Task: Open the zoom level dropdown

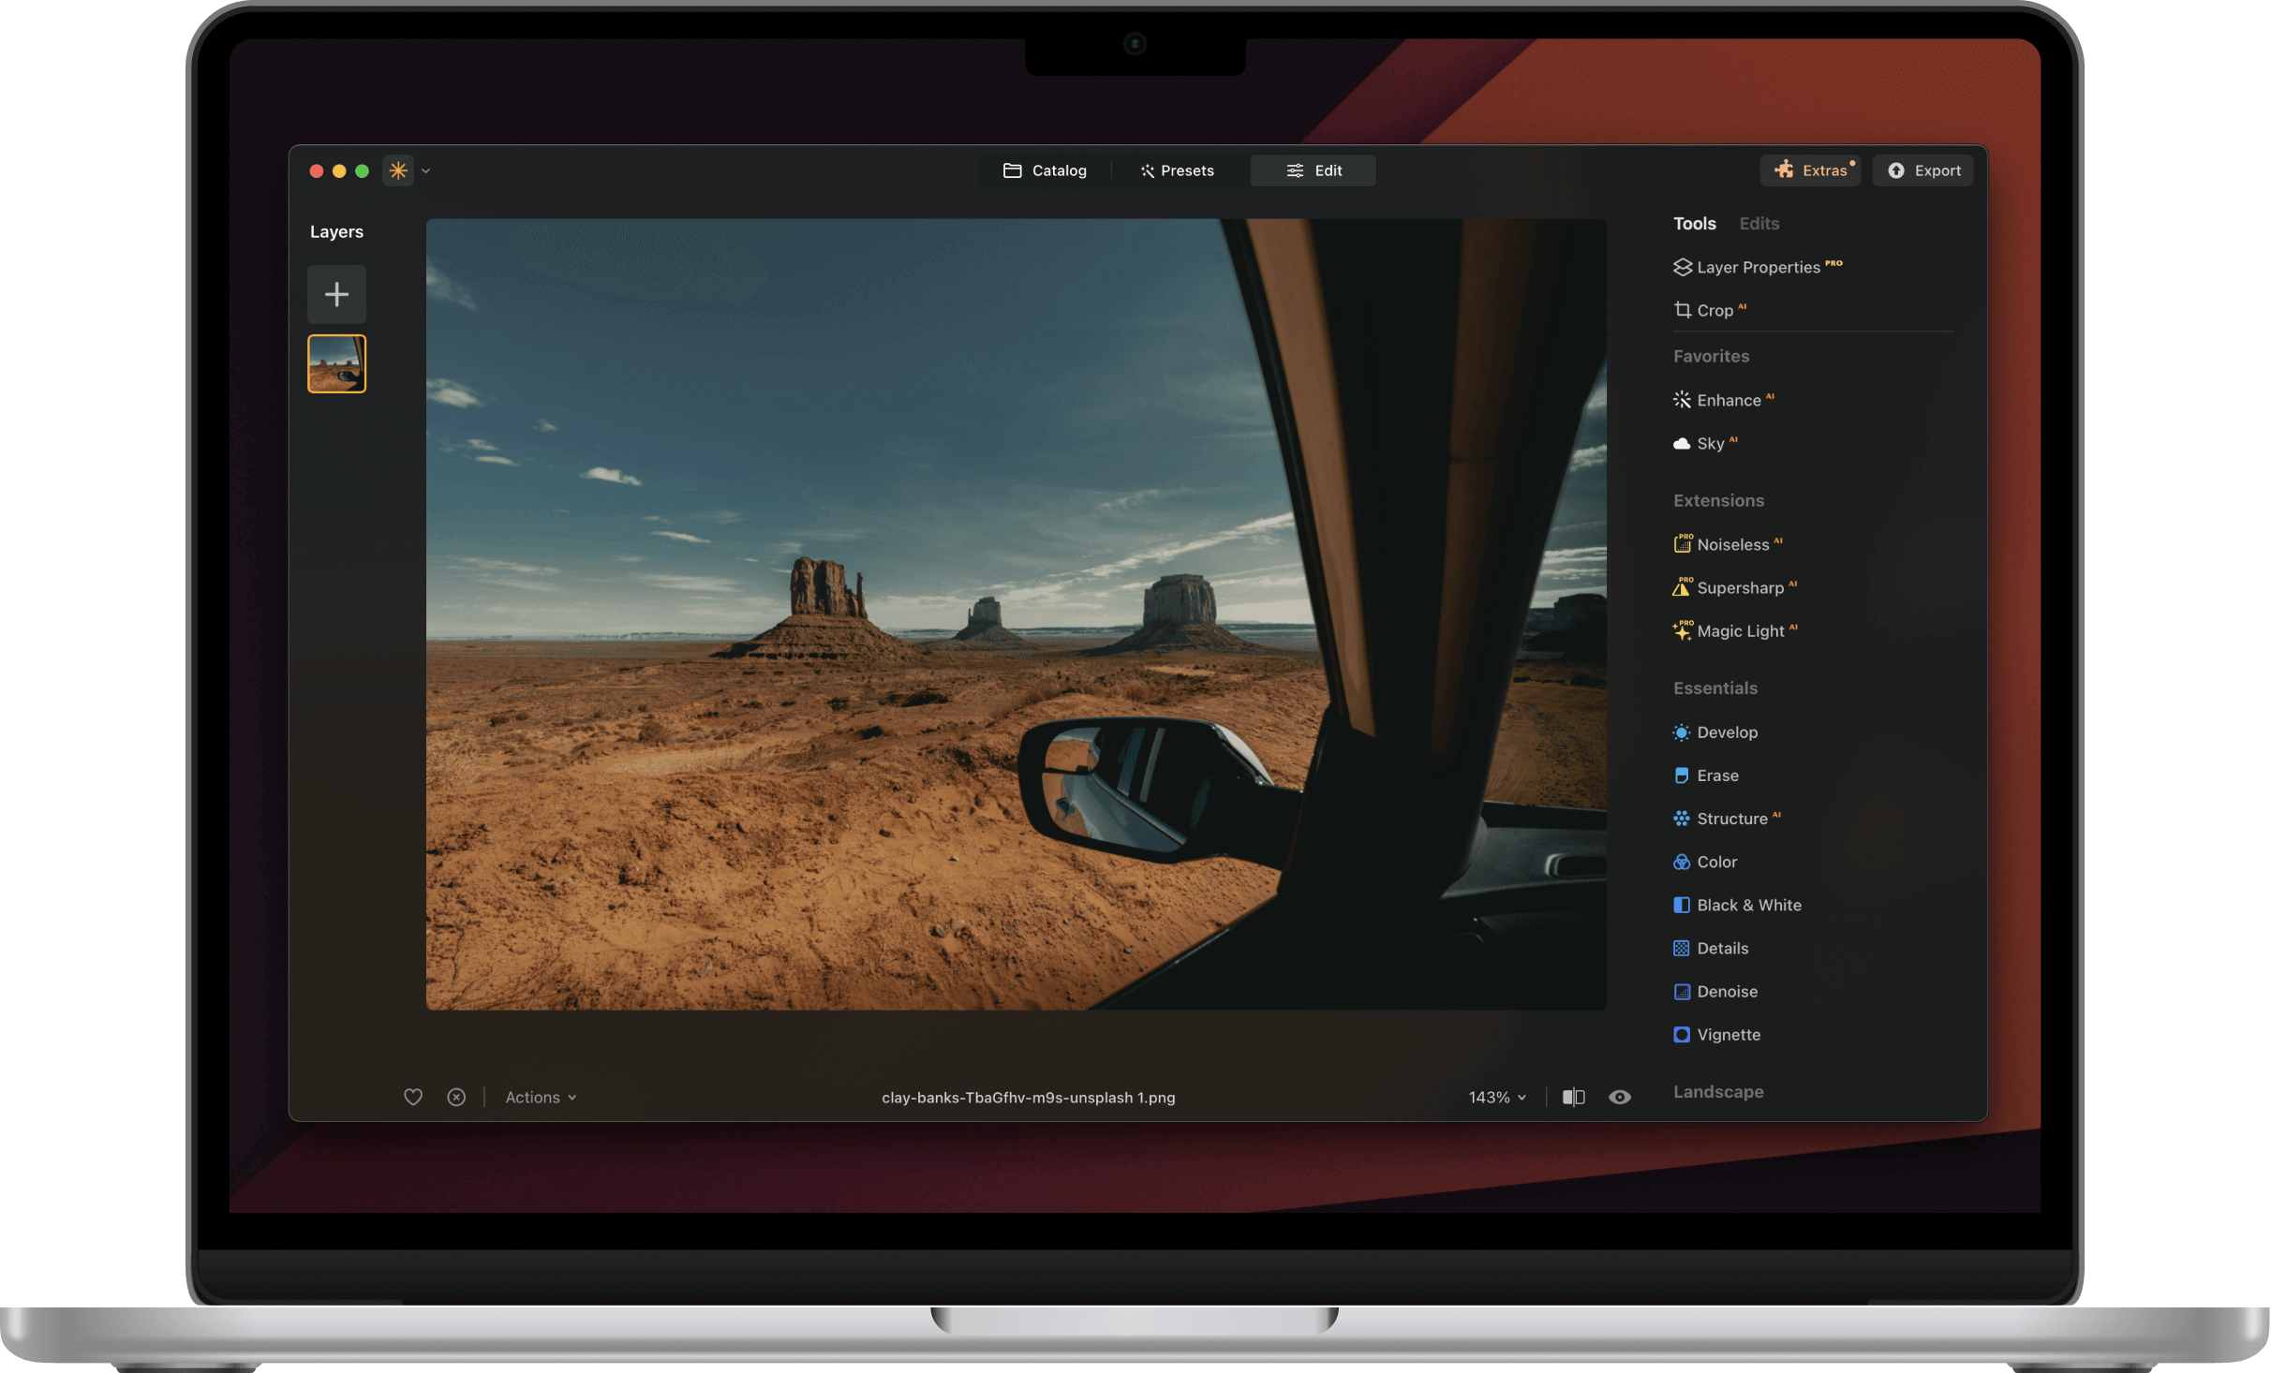Action: 1496,1097
